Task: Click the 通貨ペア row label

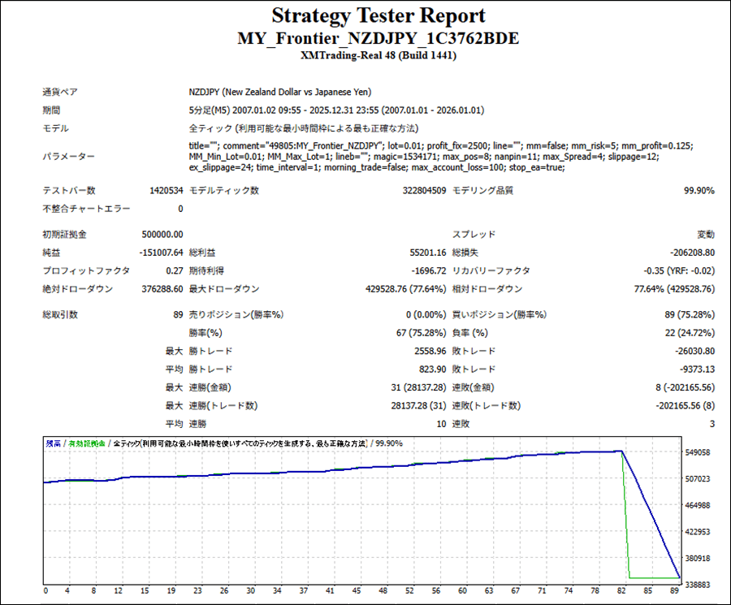Action: tap(59, 92)
